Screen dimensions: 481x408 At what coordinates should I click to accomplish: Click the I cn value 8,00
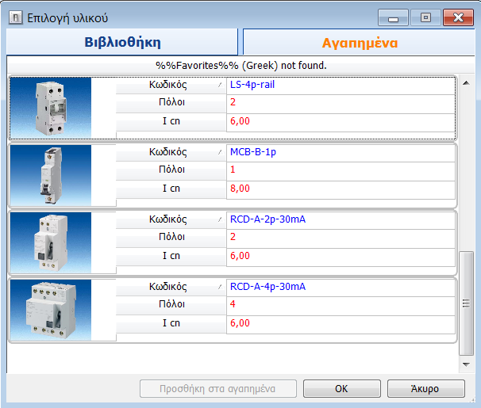(239, 189)
